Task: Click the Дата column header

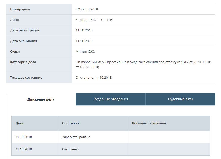Action: point(19,123)
